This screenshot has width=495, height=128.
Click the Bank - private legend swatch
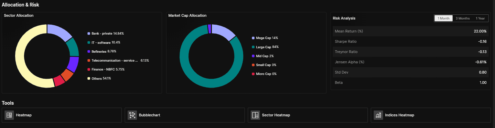(89, 34)
